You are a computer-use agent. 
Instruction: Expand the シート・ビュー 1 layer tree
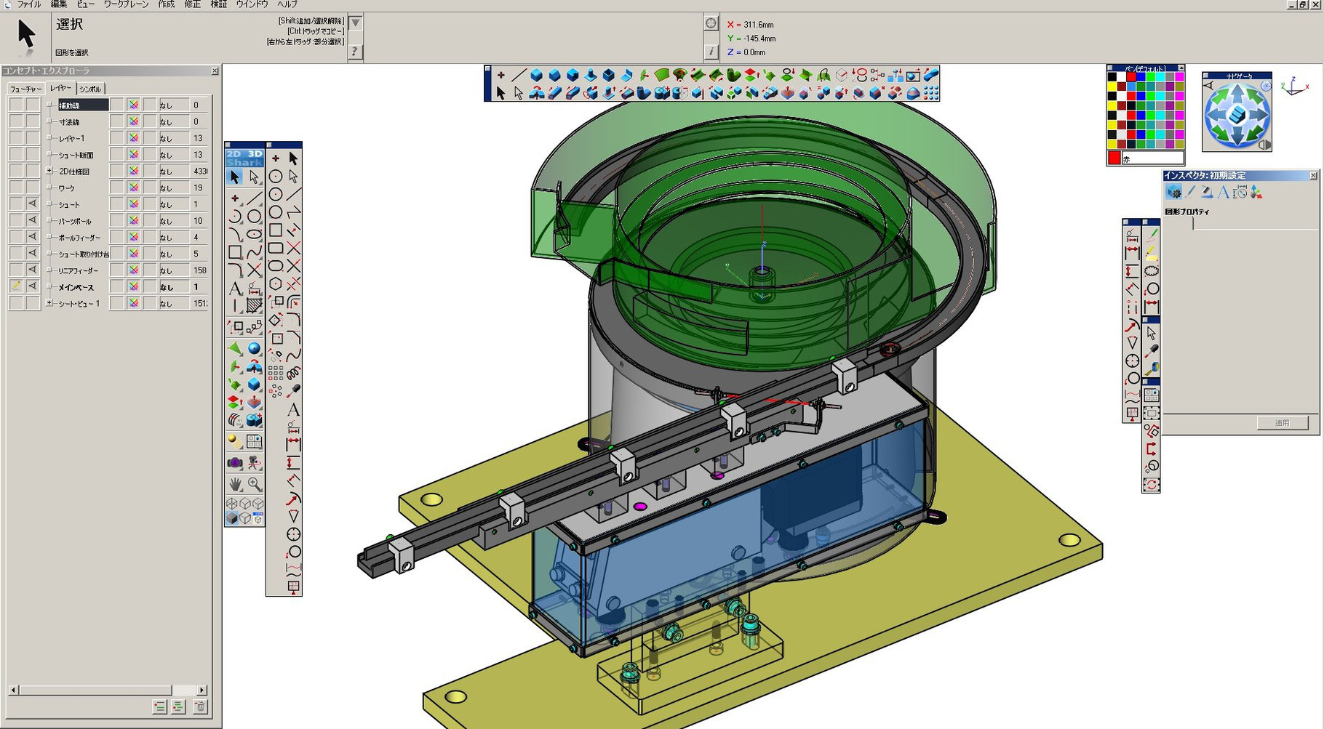point(49,303)
